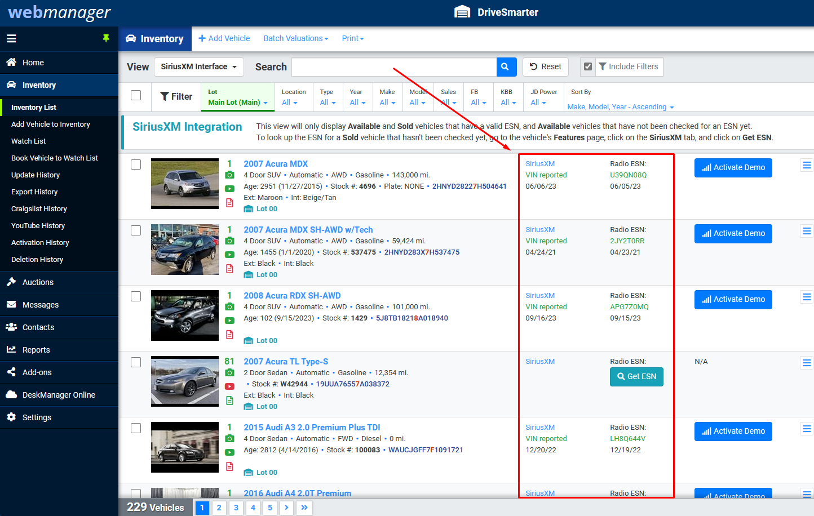This screenshot has height=516, width=814.
Task: Open the red window sticker document icon for the 2008 Acura RDX
Action: click(229, 335)
